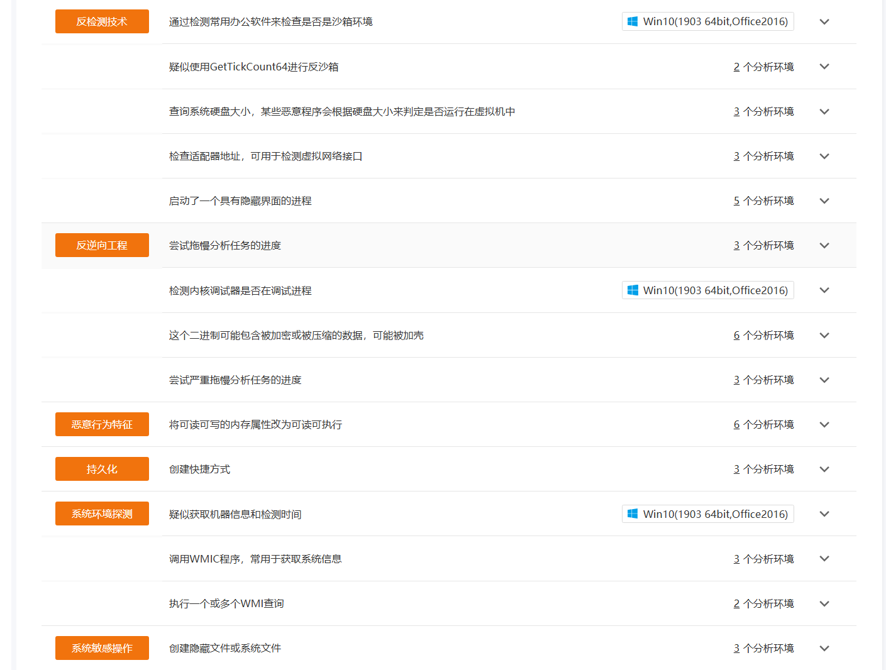This screenshot has width=886, height=670.
Task: Expand the 查询系统硬盘大小 row chevron
Action: tap(824, 111)
